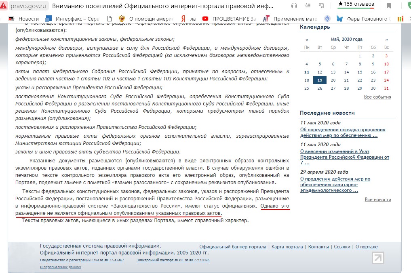This screenshot has height=273, width=411.
Task: Open О персональных данных link
Action: pos(61,267)
